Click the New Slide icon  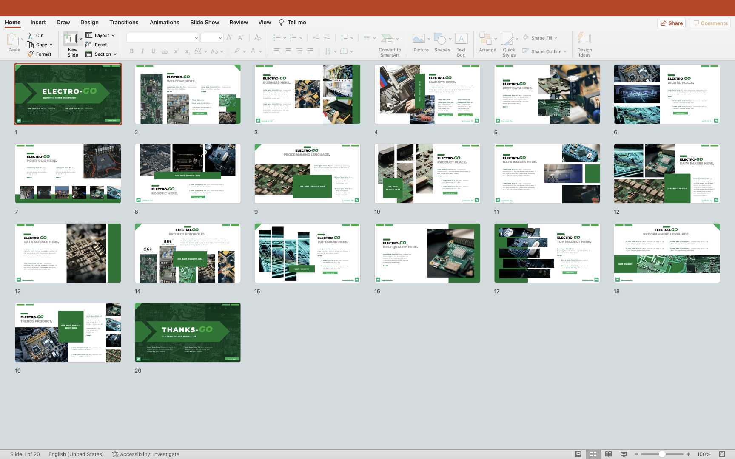coord(71,40)
